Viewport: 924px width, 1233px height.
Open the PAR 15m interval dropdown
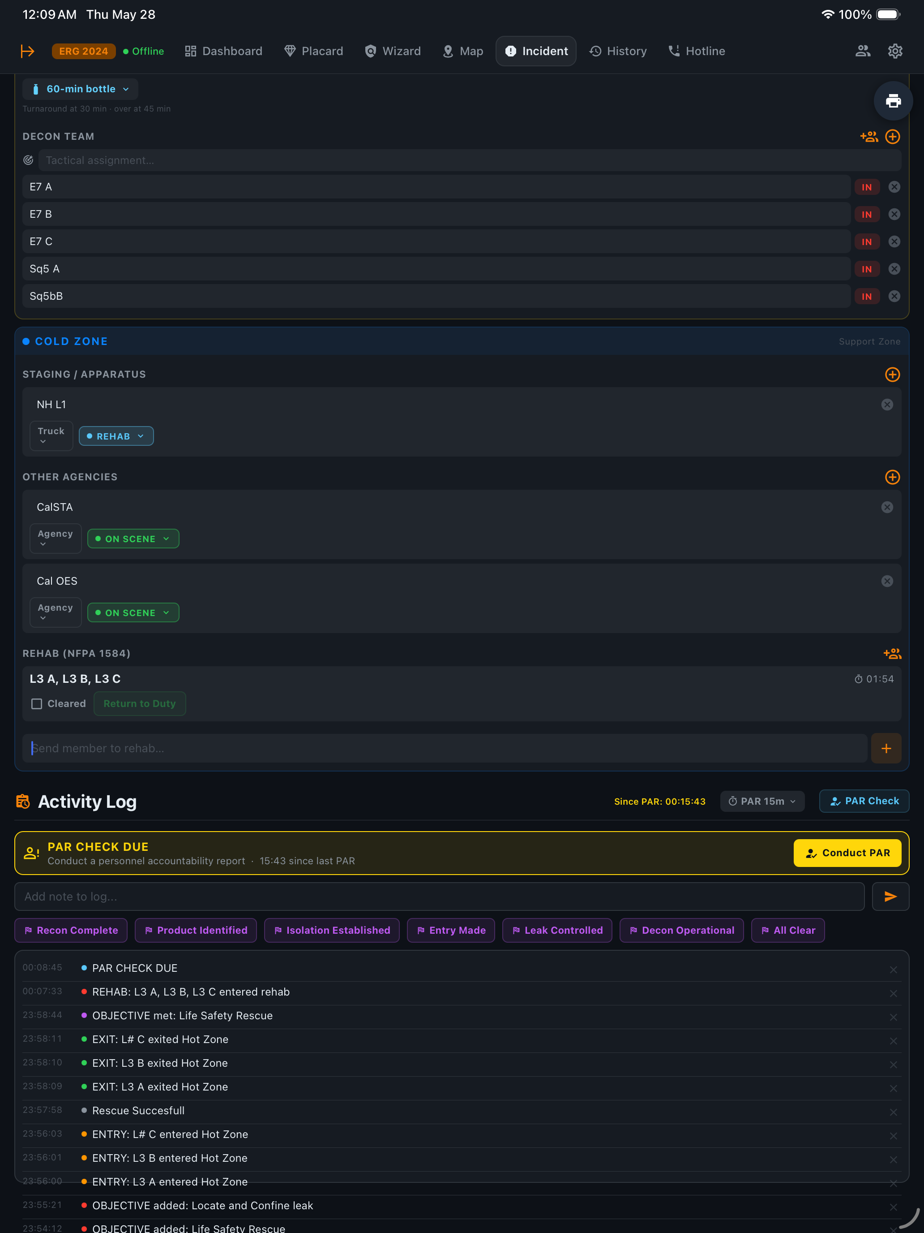click(x=762, y=801)
